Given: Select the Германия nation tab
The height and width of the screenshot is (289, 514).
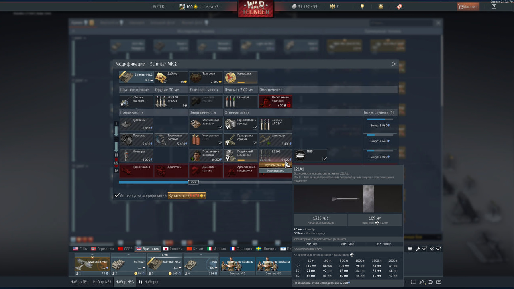Looking at the screenshot, I should coord(102,249).
